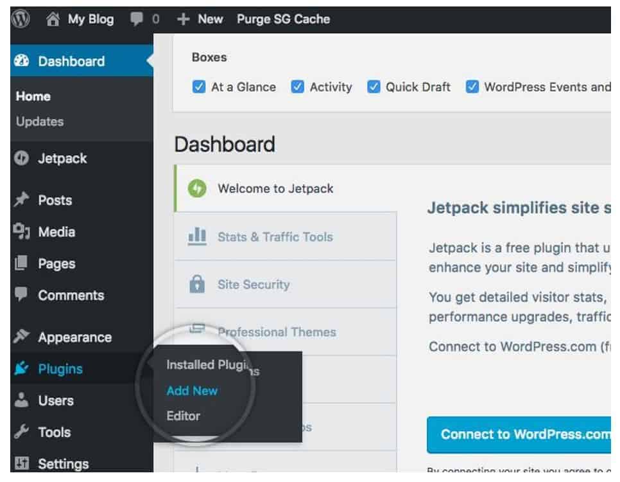Click the Dashboard gauge icon in sidebar

22,60
